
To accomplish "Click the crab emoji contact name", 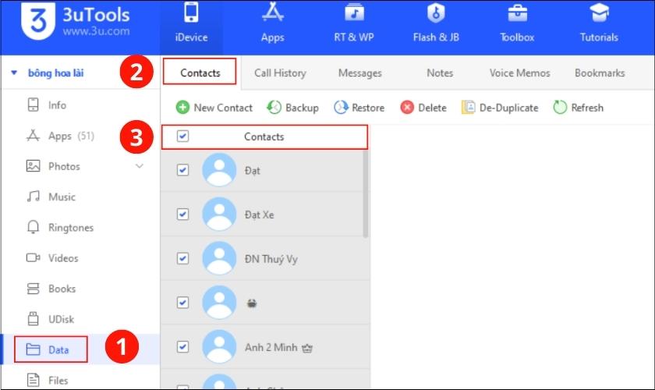I will pyautogui.click(x=251, y=303).
